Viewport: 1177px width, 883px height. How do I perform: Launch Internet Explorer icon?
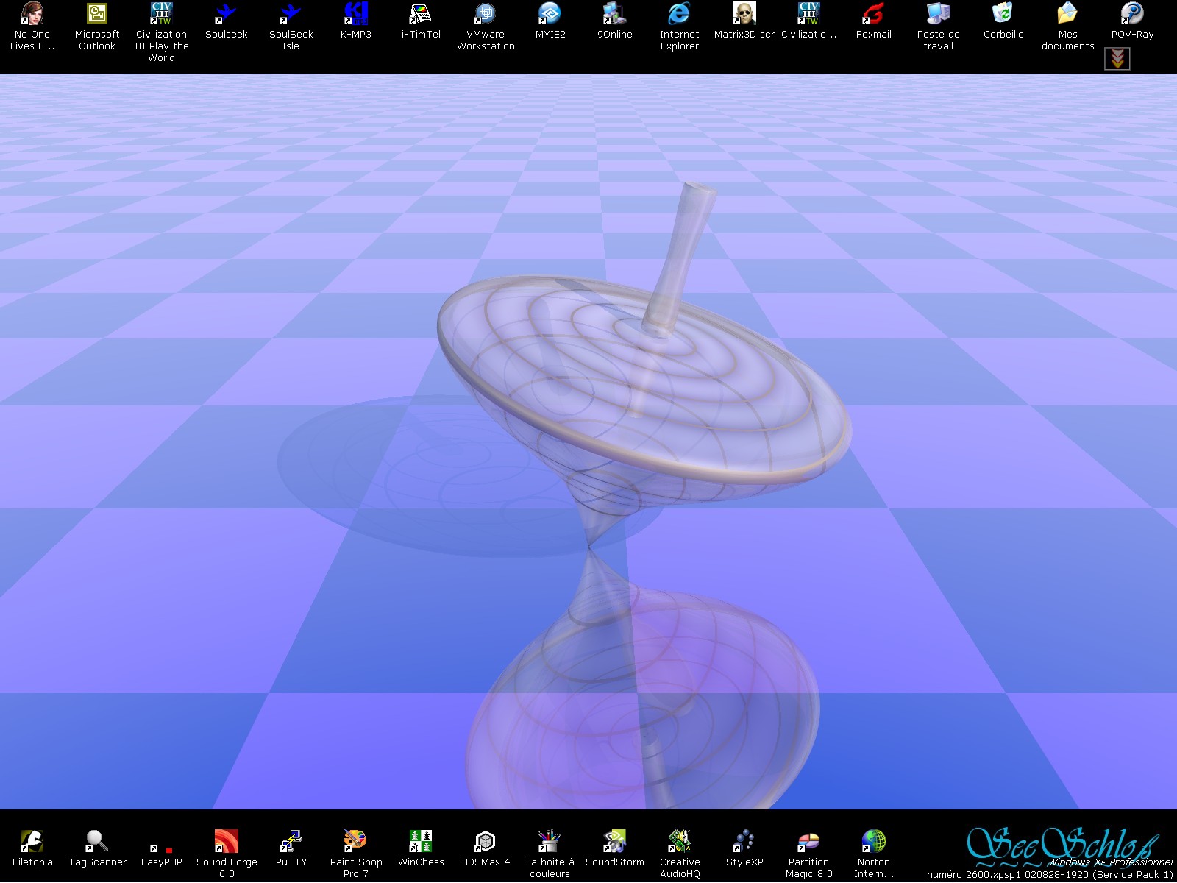click(679, 13)
